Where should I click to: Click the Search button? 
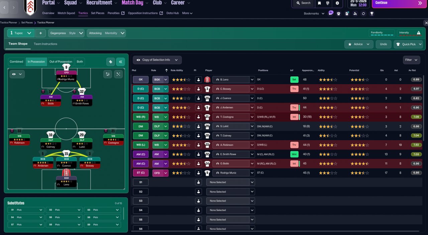click(x=303, y=3)
